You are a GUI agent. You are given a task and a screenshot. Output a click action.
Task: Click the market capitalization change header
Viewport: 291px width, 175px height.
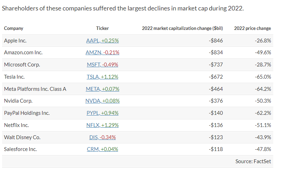click(x=182, y=29)
